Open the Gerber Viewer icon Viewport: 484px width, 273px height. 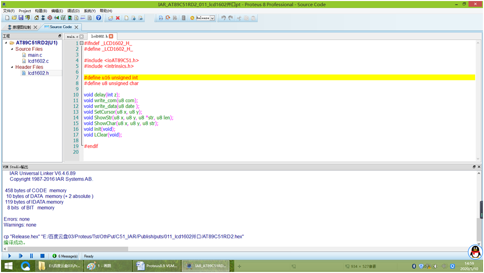click(x=63, y=18)
